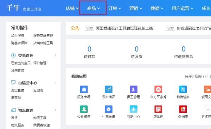Image resolution: width=211 pixels, height=129 pixels.
Task: Click the 加入服务 link
Action: [18, 36]
